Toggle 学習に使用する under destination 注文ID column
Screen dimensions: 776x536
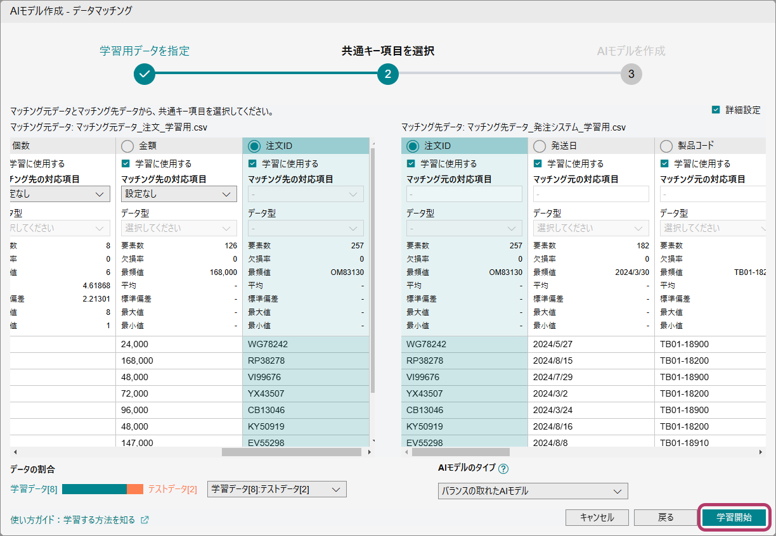pos(411,163)
